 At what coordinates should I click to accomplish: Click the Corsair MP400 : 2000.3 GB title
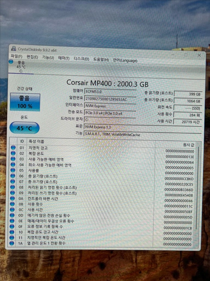coord(108,83)
